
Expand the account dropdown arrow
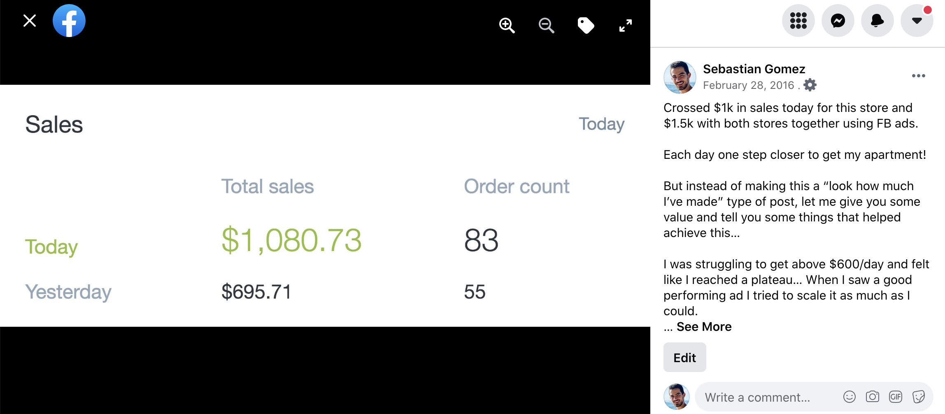(917, 21)
